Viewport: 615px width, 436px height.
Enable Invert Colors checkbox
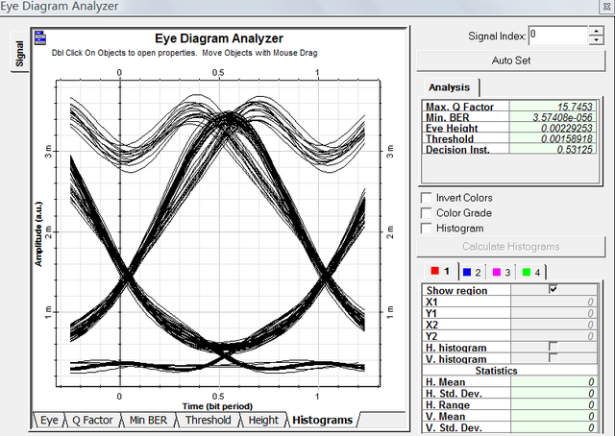(426, 198)
